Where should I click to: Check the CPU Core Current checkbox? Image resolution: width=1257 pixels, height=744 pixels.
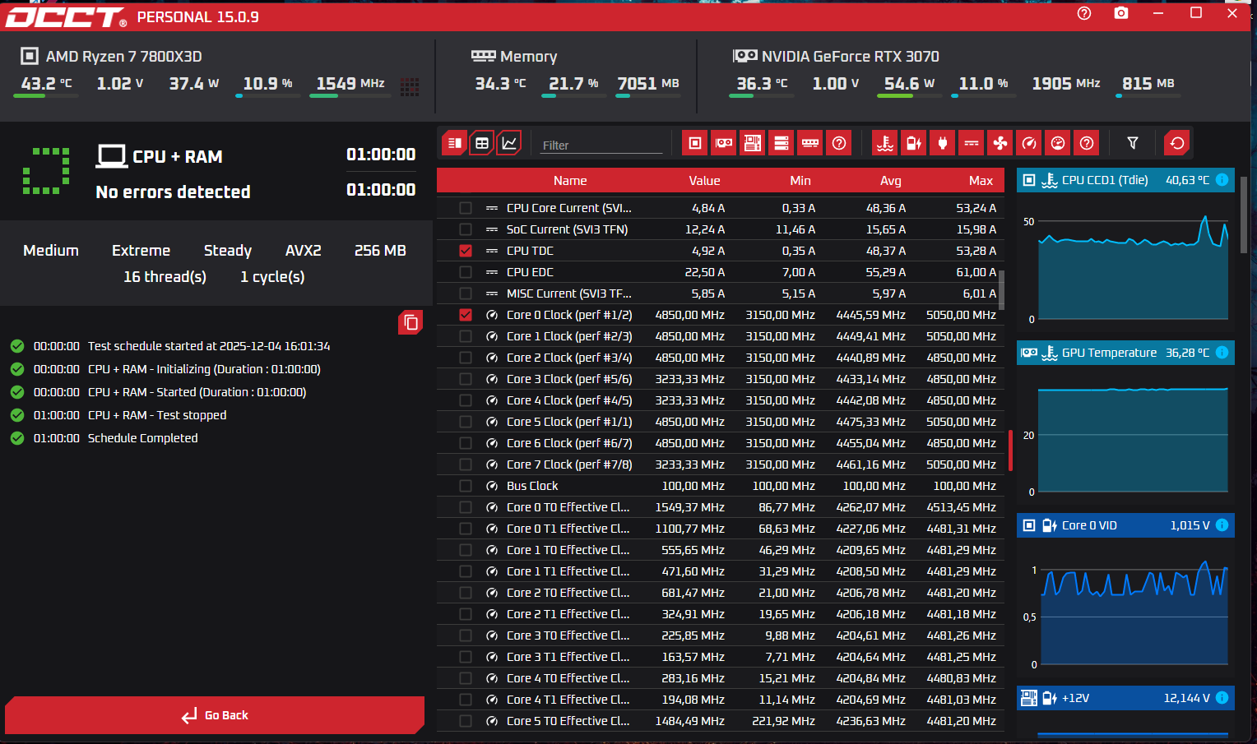coord(466,208)
